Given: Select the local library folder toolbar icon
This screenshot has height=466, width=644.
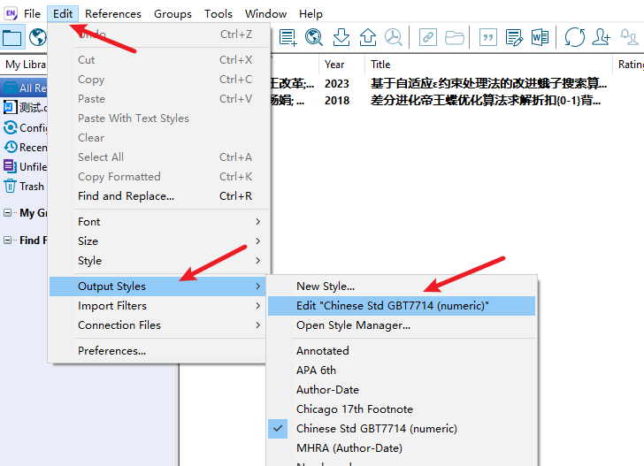Looking at the screenshot, I should point(12,37).
